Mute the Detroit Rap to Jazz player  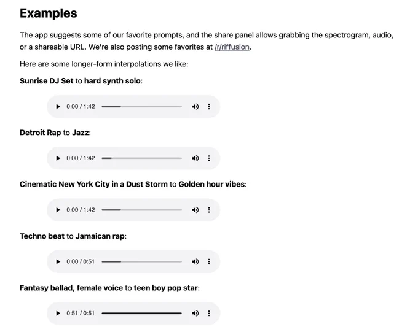pyautogui.click(x=195, y=158)
